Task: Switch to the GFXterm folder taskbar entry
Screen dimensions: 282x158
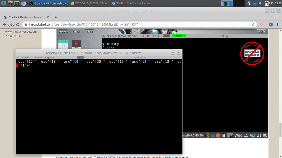Action: [90, 4]
